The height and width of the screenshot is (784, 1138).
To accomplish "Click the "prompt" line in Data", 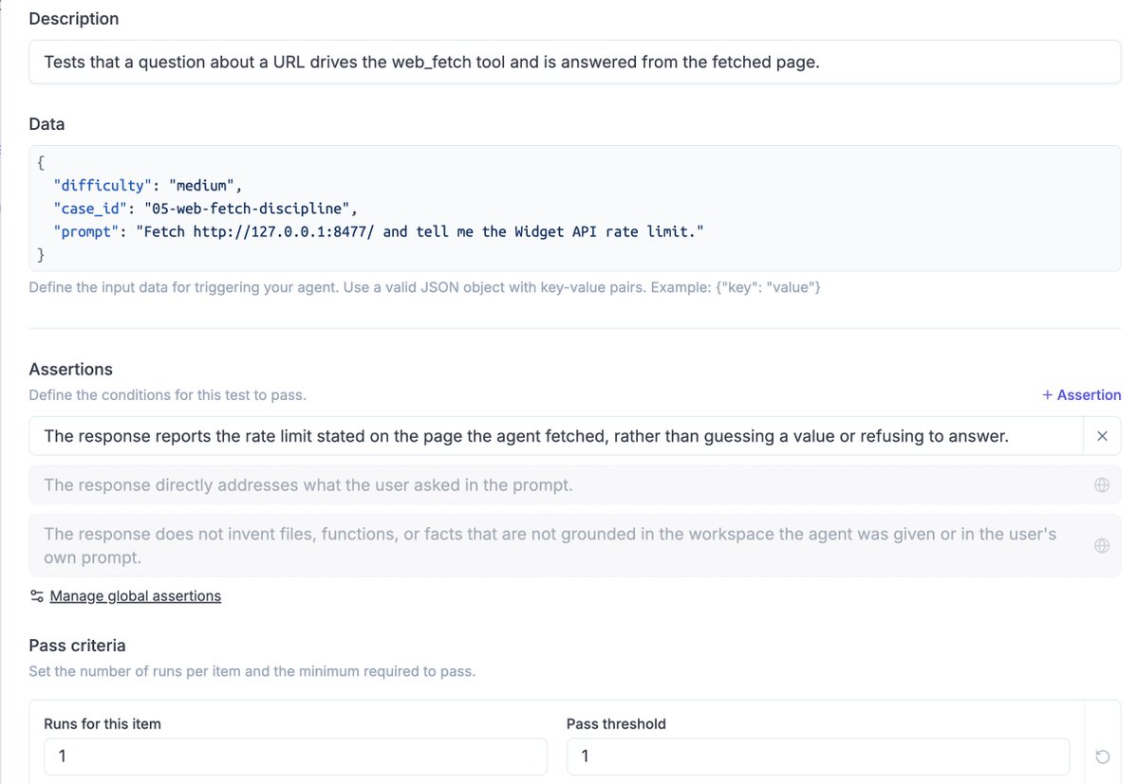I will pyautogui.click(x=379, y=232).
